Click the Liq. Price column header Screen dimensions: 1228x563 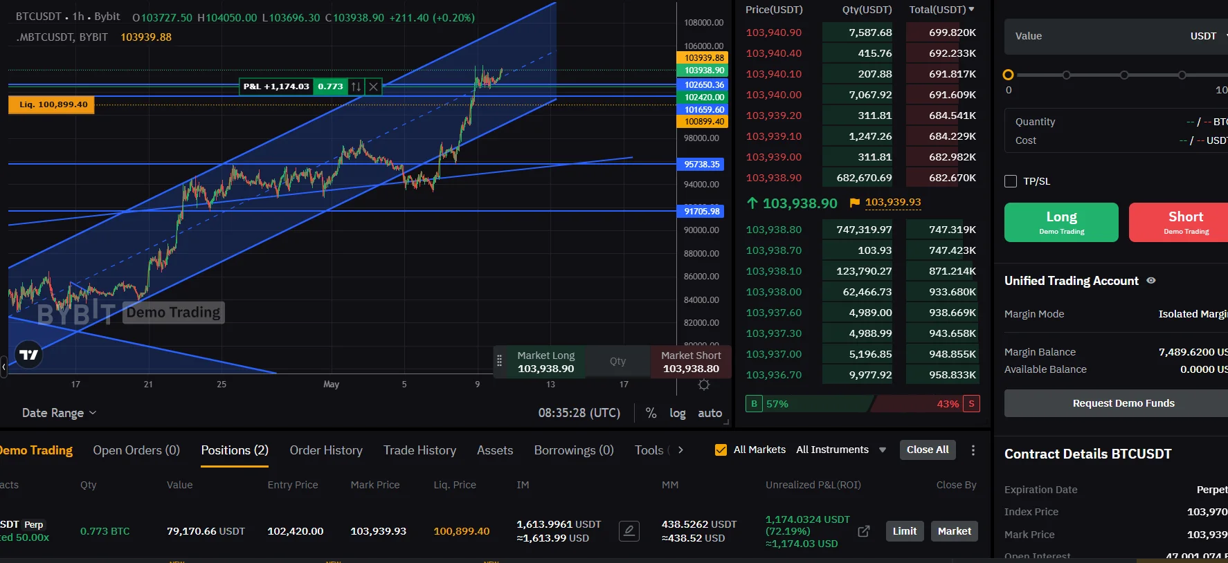(455, 485)
